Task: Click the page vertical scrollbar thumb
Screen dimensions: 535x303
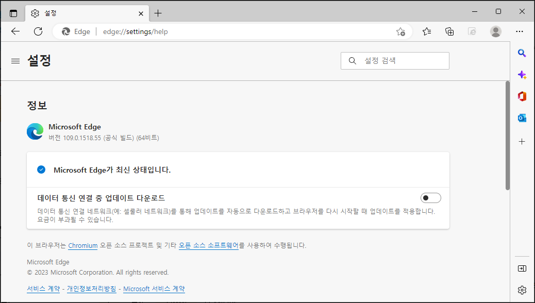Action: point(507,136)
